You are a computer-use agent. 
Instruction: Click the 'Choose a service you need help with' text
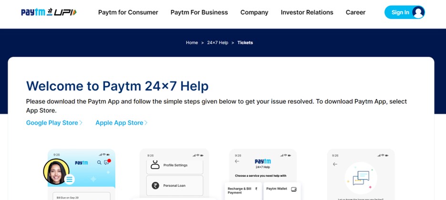click(x=261, y=176)
